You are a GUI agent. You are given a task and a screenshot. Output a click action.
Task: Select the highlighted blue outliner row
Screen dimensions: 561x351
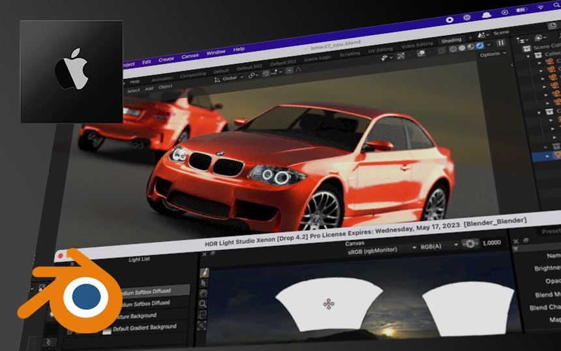point(547,157)
